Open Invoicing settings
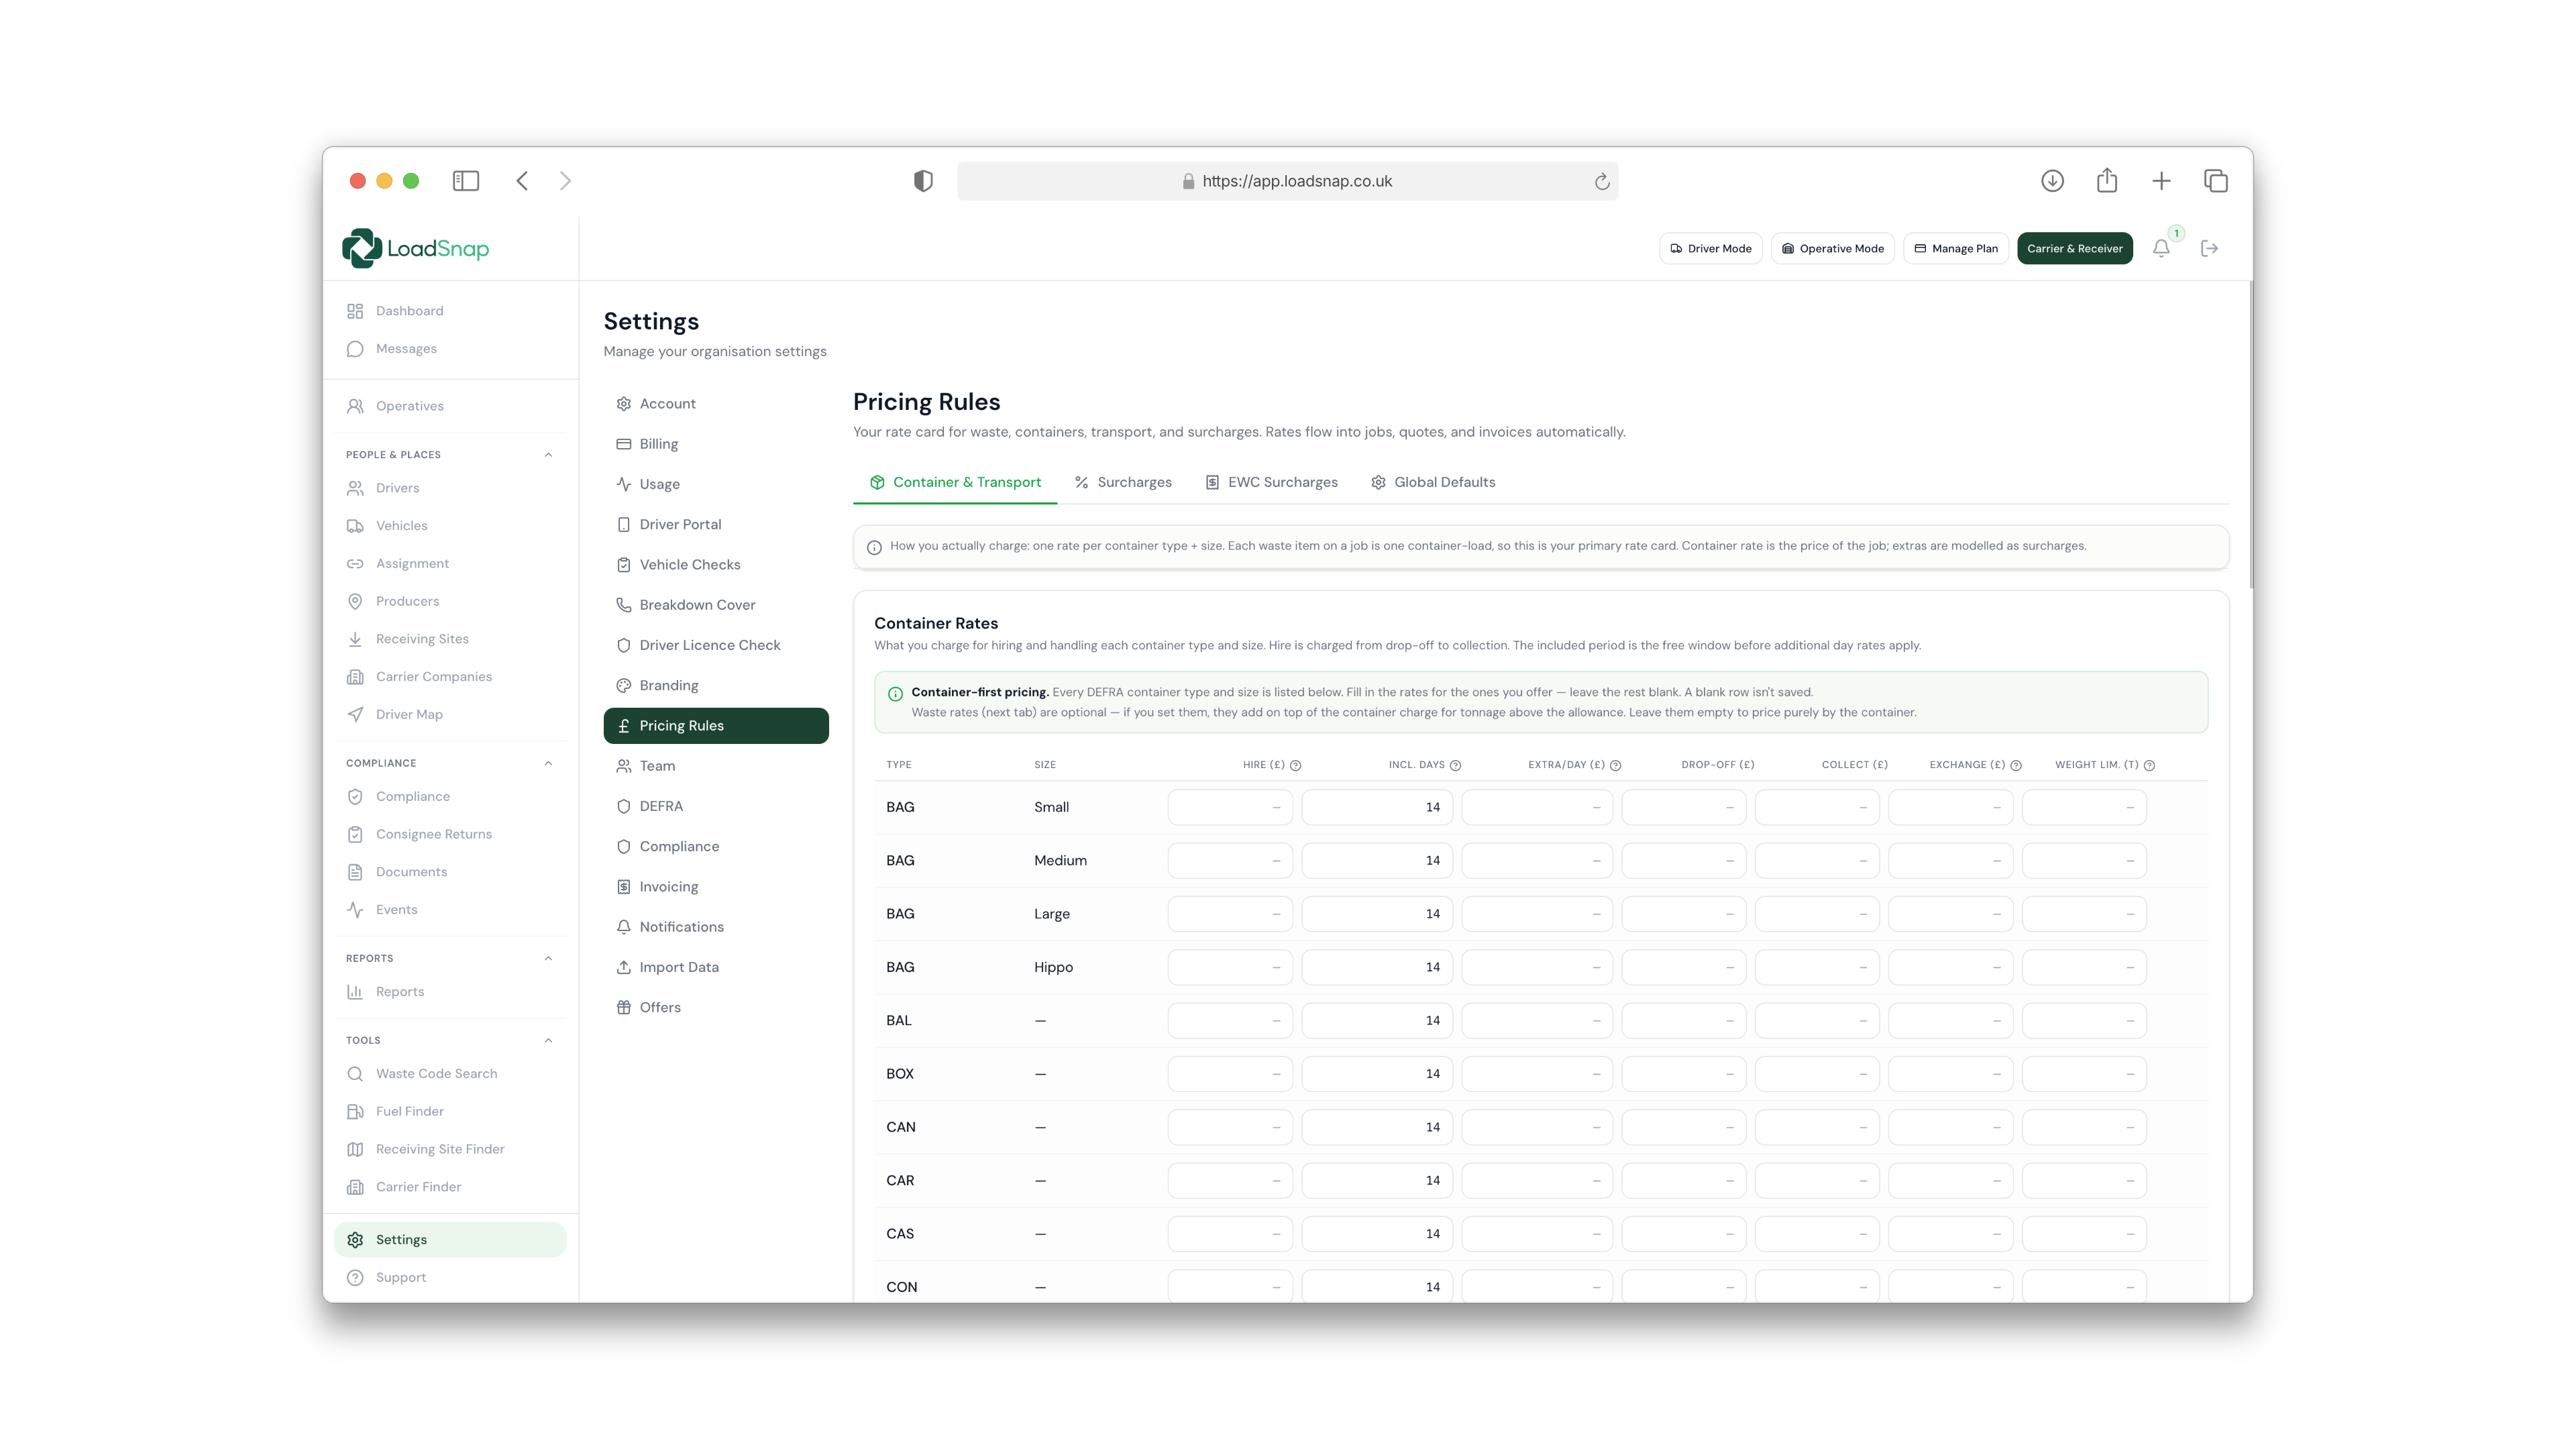The width and height of the screenshot is (2576, 1449). tap(716, 887)
